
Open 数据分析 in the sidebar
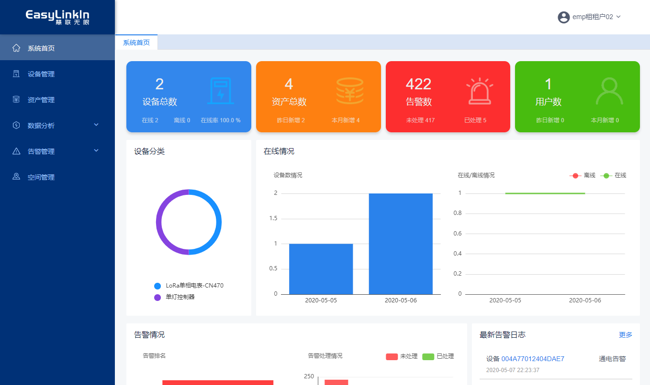click(57, 125)
